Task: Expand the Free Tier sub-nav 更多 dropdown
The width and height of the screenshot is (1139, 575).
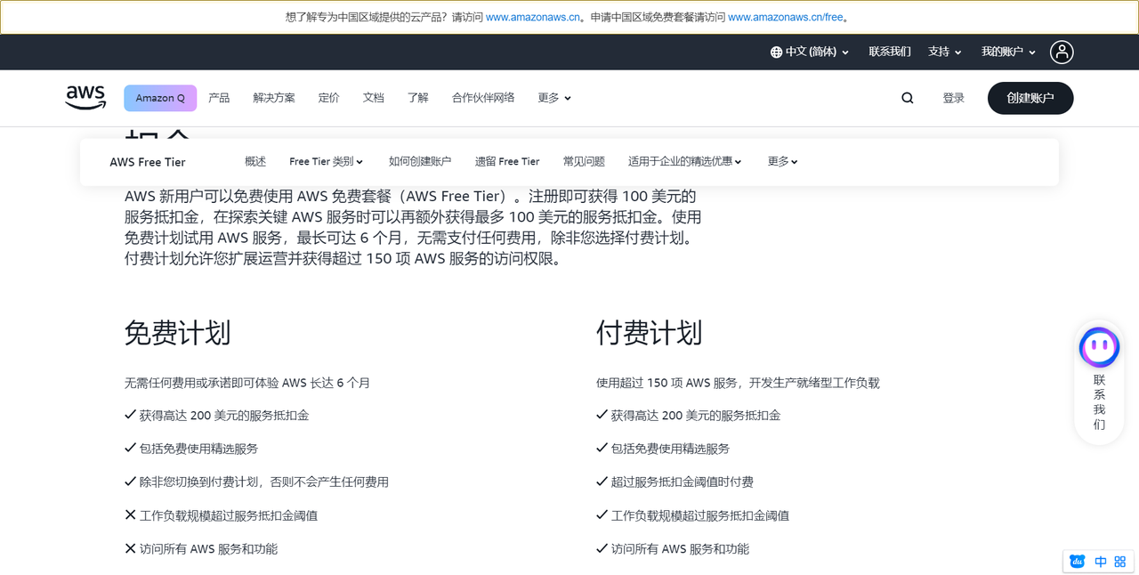Action: [782, 161]
